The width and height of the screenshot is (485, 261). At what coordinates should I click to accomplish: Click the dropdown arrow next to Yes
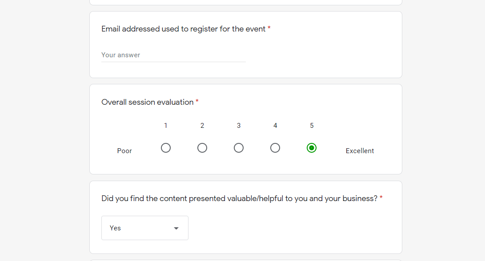[176, 228]
